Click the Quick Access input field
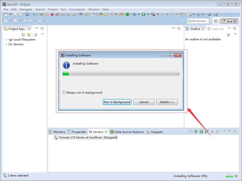Image resolution: width=242 pixels, height=181 pixels. pyautogui.click(x=198, y=21)
